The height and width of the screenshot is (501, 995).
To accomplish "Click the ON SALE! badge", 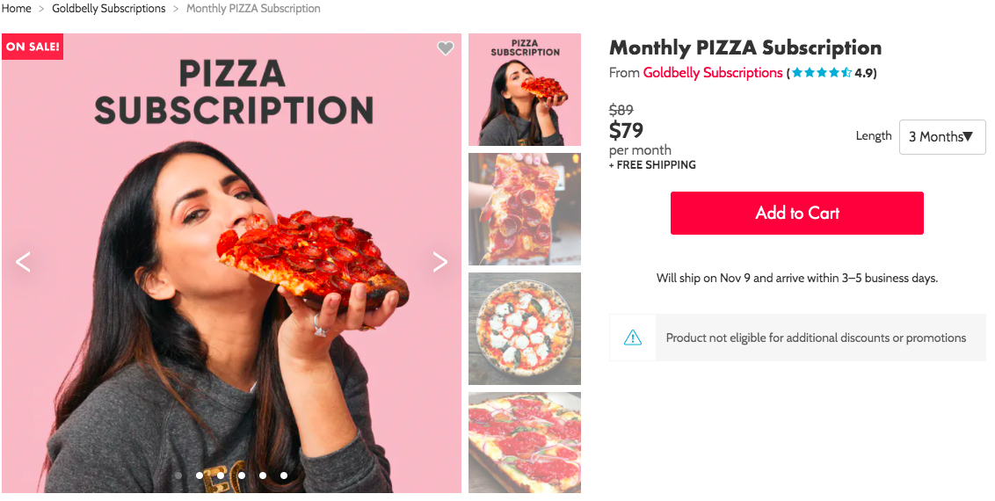I will pyautogui.click(x=33, y=47).
